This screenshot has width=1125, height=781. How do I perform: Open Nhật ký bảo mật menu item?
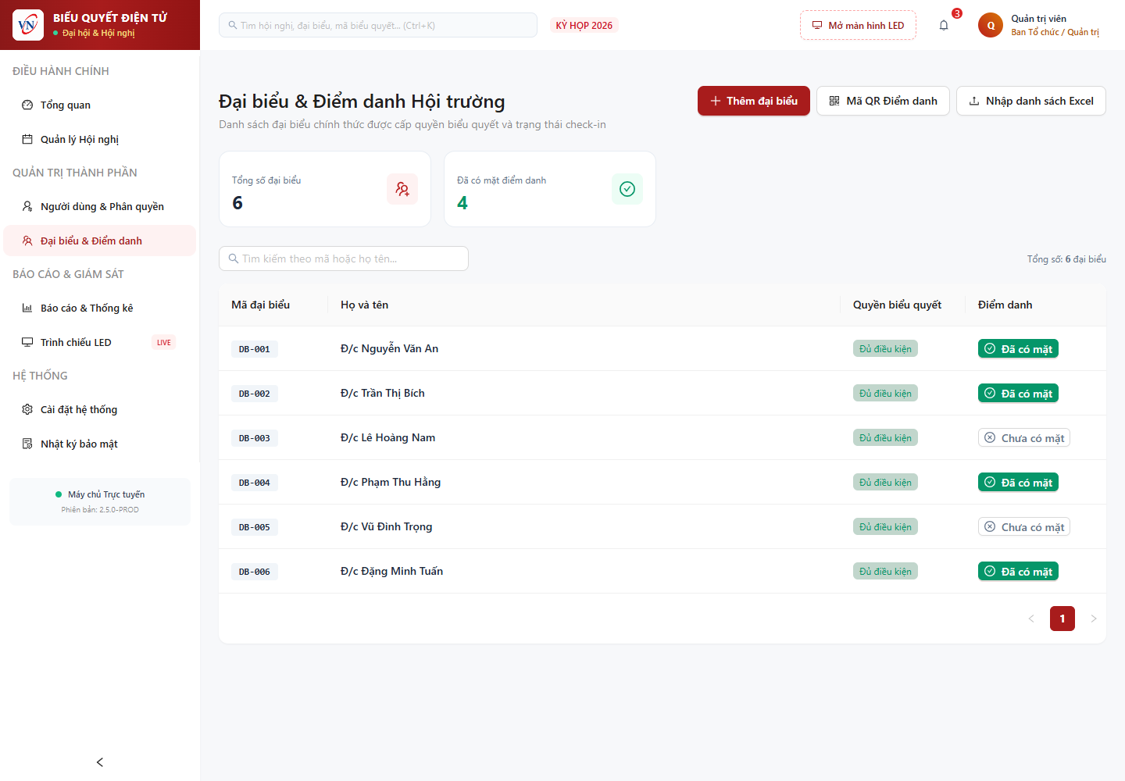click(x=100, y=444)
